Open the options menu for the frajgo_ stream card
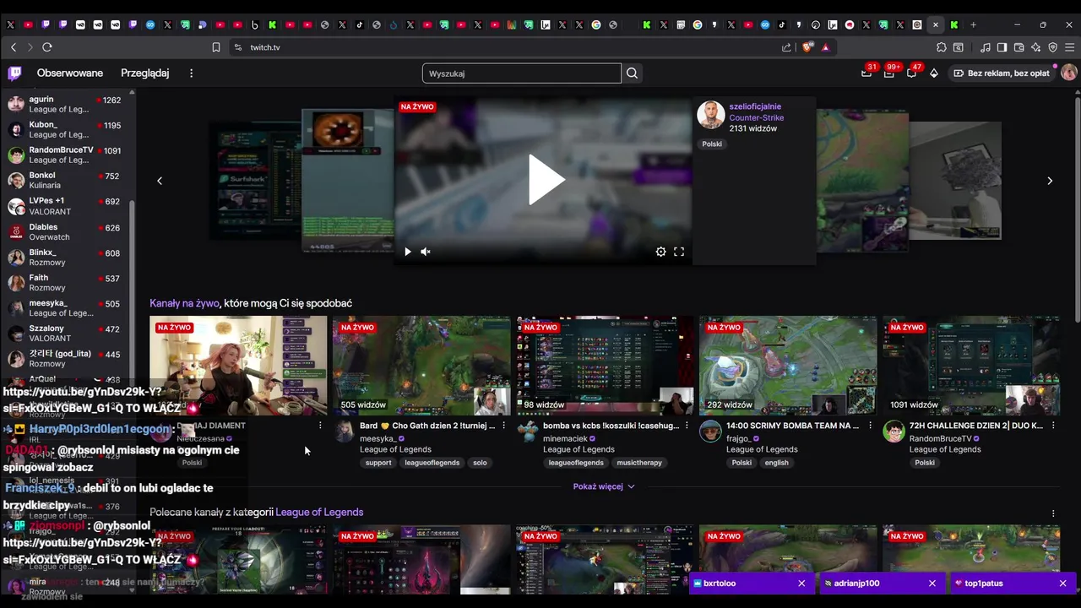The image size is (1081, 608). (870, 426)
